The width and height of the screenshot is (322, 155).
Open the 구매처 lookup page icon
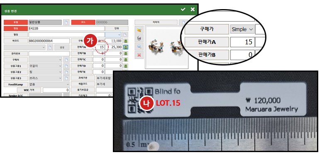[66, 60]
